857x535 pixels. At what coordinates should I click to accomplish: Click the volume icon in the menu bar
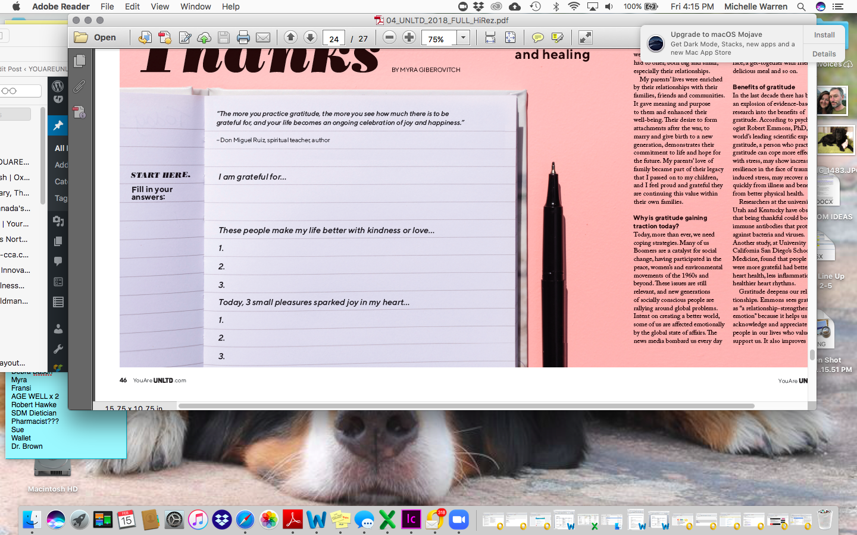pyautogui.click(x=609, y=7)
